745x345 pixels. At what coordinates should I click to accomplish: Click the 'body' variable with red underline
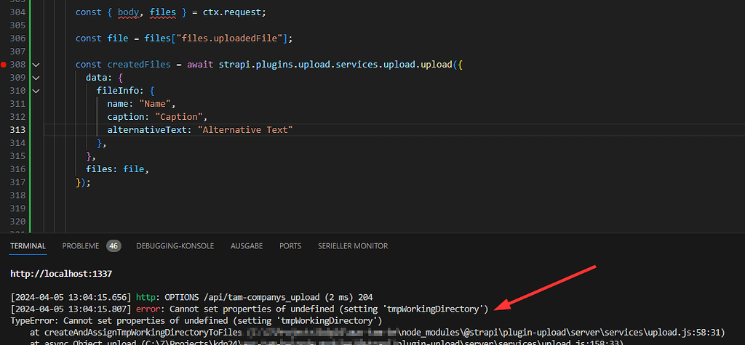click(128, 12)
